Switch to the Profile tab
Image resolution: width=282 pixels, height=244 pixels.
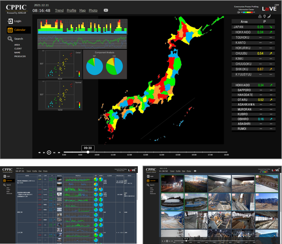71,10
